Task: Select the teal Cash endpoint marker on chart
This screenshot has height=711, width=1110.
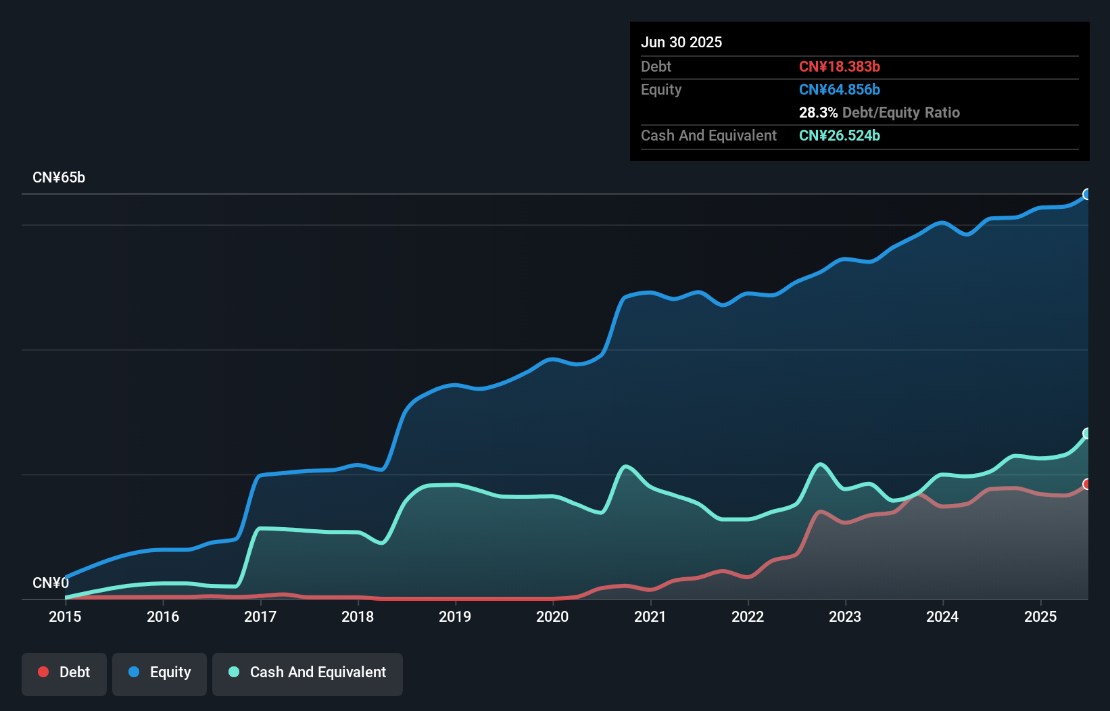Action: [x=1088, y=433]
